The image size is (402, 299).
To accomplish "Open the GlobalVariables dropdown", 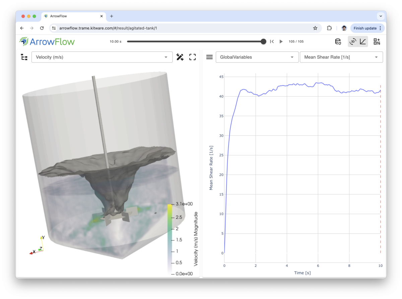I will click(257, 57).
